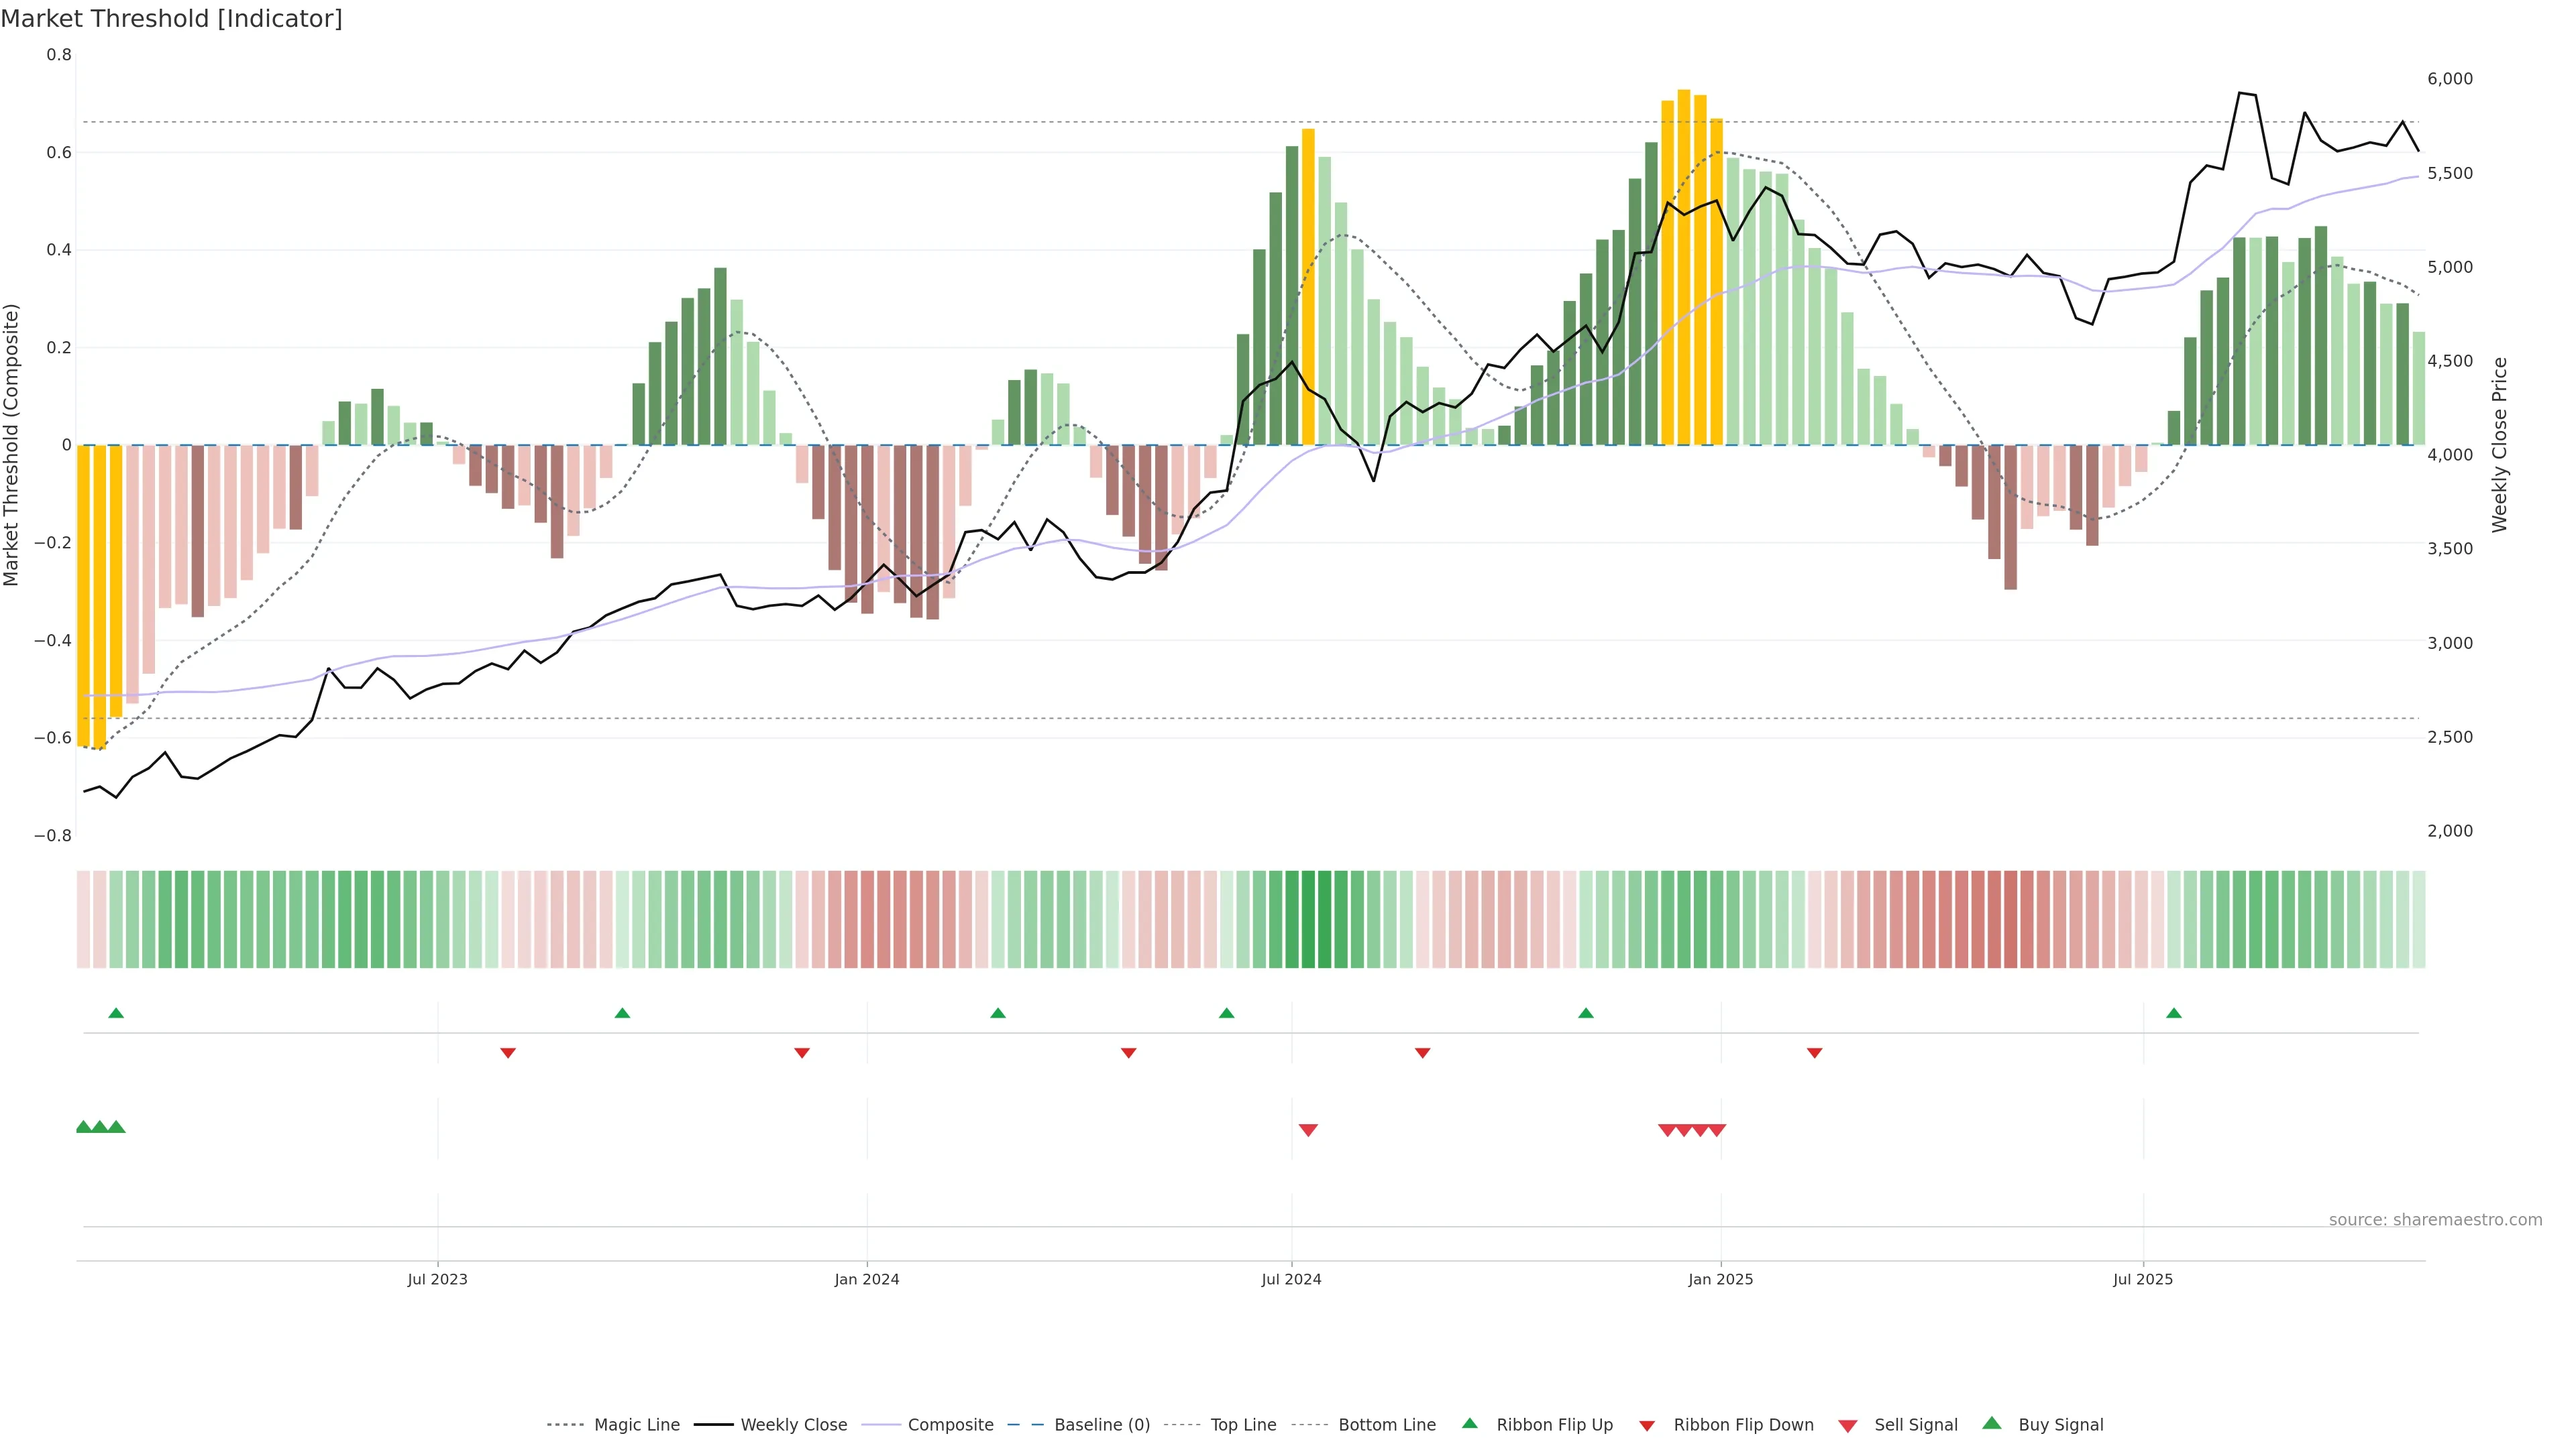Image resolution: width=2576 pixels, height=1448 pixels.
Task: Click the Ribbon Flip Down marker after Jan 2025
Action: [x=1814, y=1052]
